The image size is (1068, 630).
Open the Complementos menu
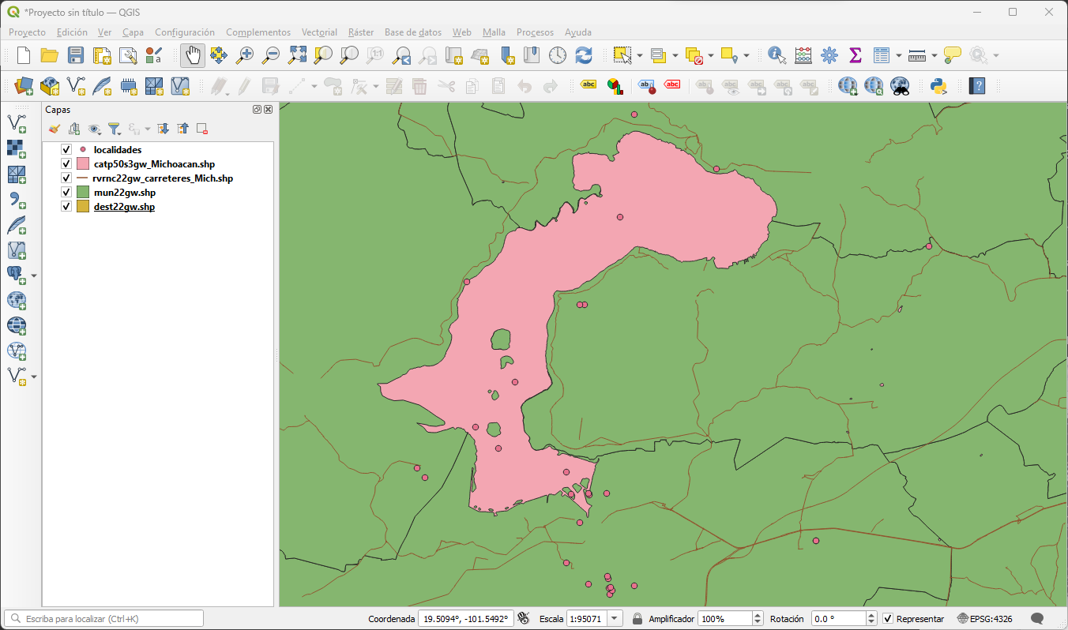(x=258, y=32)
